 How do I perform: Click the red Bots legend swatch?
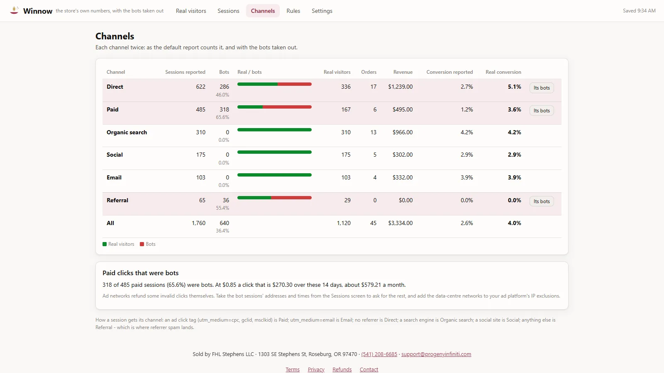[x=142, y=244]
